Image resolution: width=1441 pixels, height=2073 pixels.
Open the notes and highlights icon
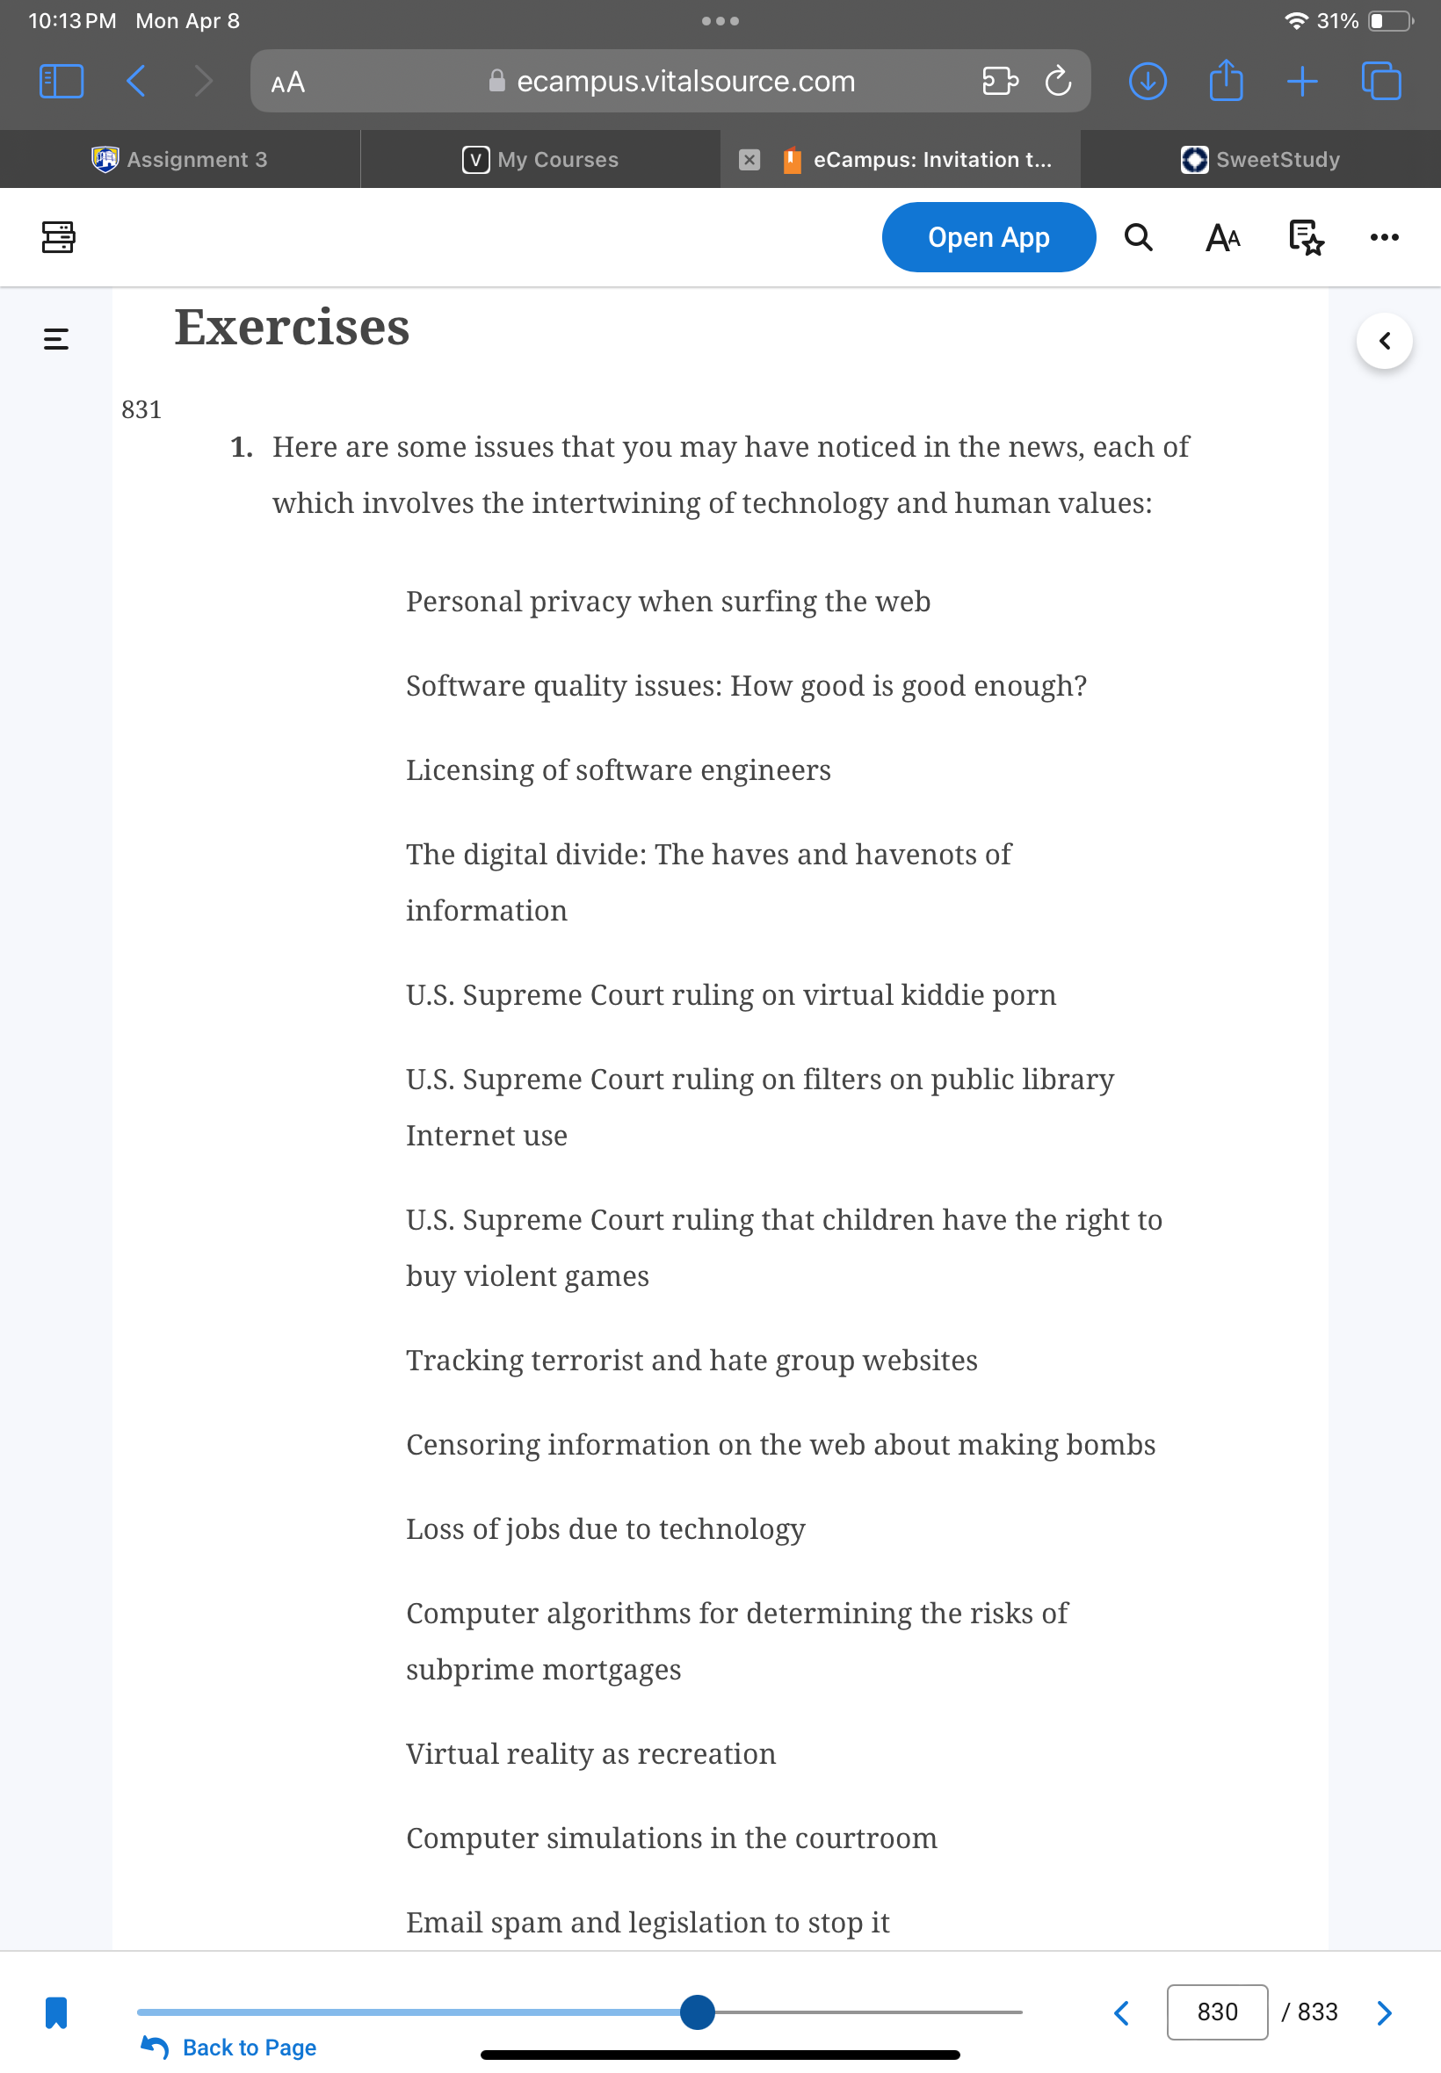(1306, 237)
